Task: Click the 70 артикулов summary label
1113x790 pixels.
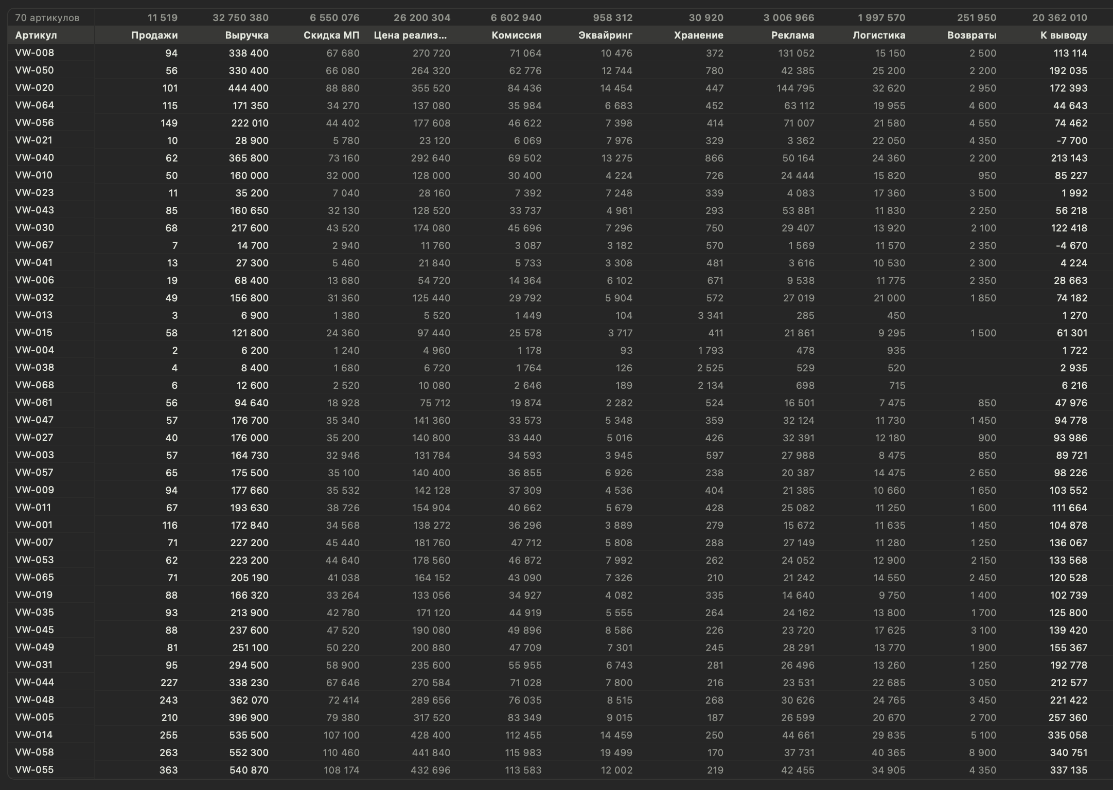Action: coord(47,18)
